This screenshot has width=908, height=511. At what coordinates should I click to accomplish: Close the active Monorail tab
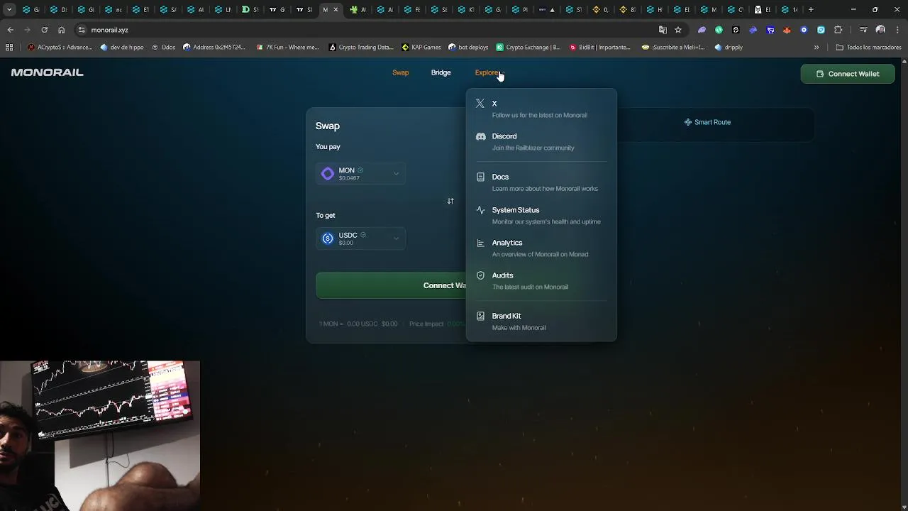tap(336, 10)
